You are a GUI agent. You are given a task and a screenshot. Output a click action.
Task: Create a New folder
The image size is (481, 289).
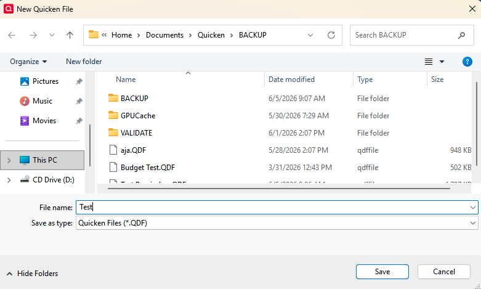pyautogui.click(x=84, y=62)
